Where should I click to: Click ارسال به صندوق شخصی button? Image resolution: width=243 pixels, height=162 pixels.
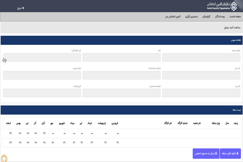point(206,153)
